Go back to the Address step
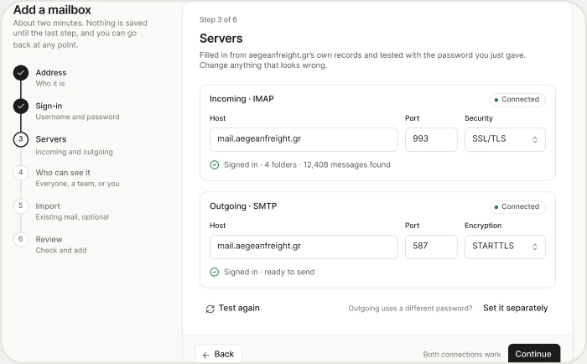Viewport: 587px width, 364px height. click(x=51, y=73)
